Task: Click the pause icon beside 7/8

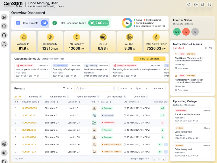Action: [206, 48]
